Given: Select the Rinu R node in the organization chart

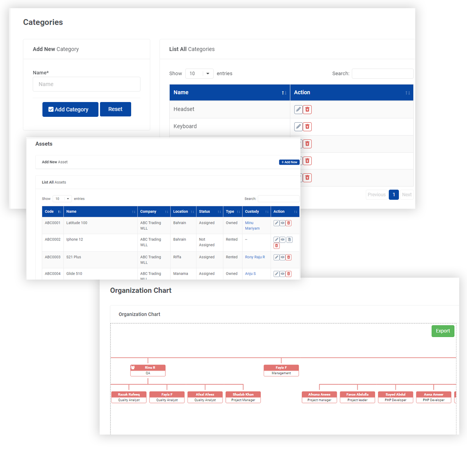Looking at the screenshot, I should pos(148,370).
